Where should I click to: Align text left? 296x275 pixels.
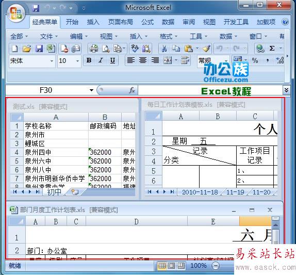[131, 60]
